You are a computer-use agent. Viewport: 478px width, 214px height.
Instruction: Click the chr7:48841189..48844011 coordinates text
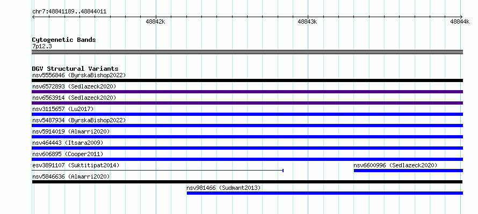[69, 12]
